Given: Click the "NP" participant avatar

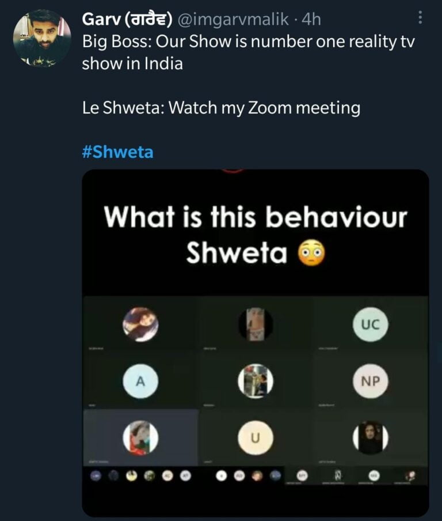Looking at the screenshot, I should coord(371,382).
